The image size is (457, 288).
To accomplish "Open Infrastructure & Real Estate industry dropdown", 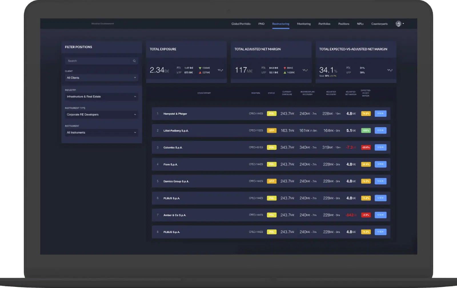I will point(101,96).
